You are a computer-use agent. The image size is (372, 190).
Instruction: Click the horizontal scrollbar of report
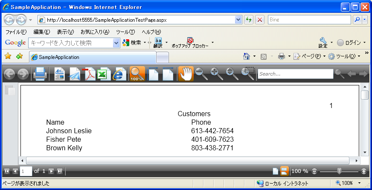(187, 161)
